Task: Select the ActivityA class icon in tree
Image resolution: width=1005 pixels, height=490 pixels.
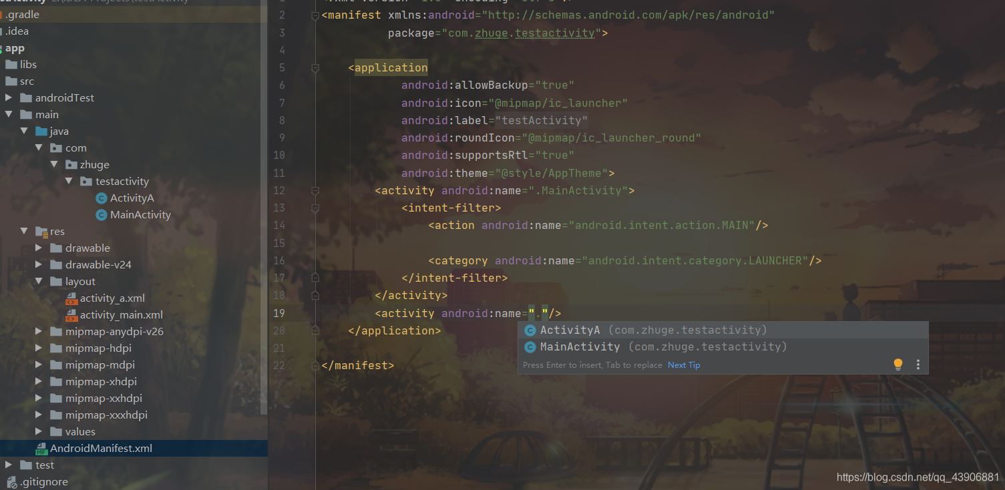Action: coord(102,198)
